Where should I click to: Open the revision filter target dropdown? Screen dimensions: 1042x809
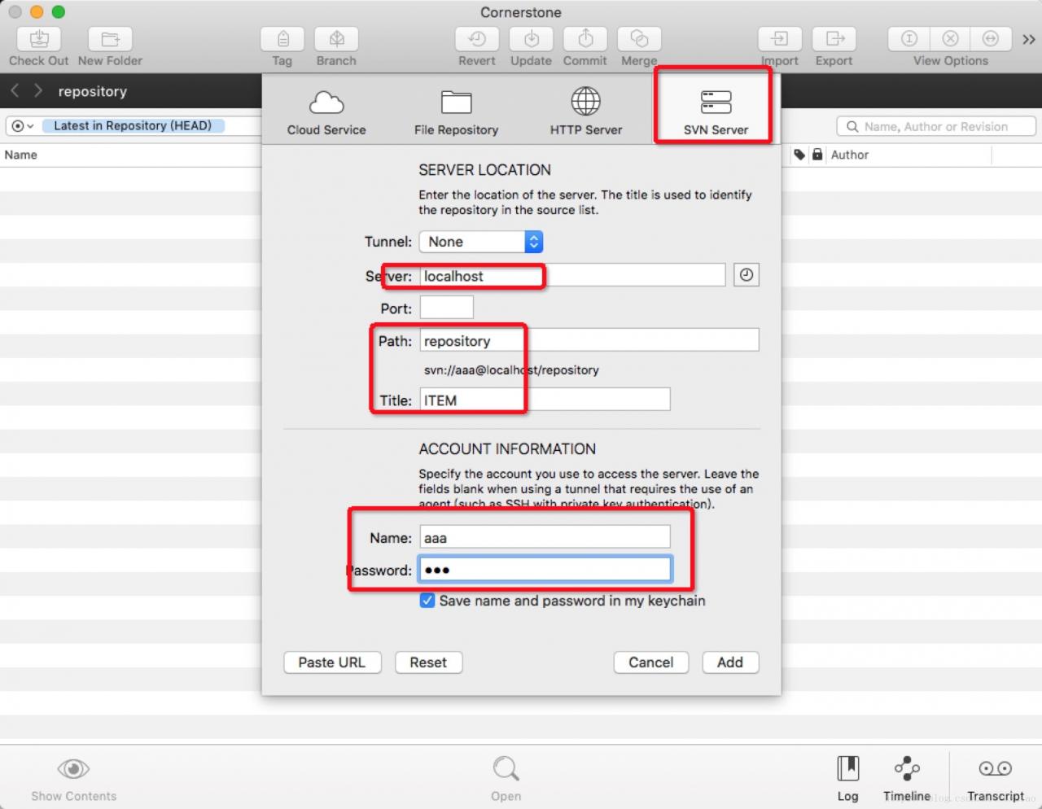click(23, 126)
